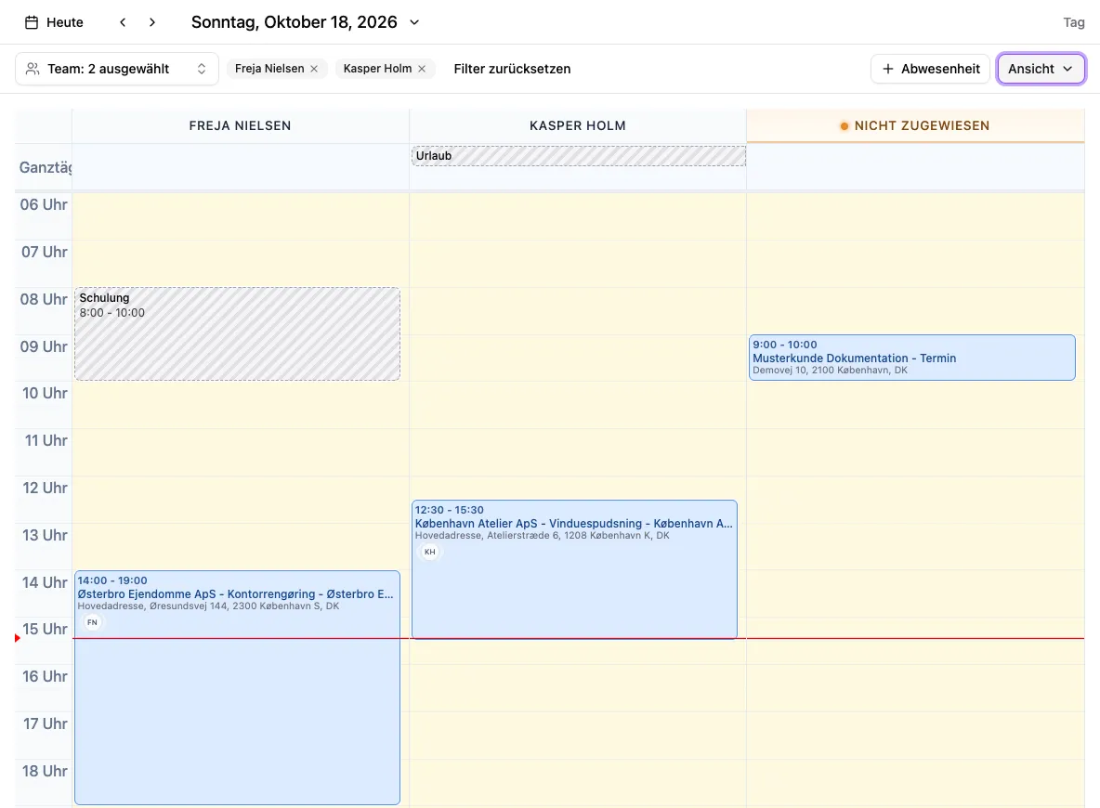Open the Musterkunde Dokumentation appointment
Screen dimensions: 1100x808
[x=912, y=358]
